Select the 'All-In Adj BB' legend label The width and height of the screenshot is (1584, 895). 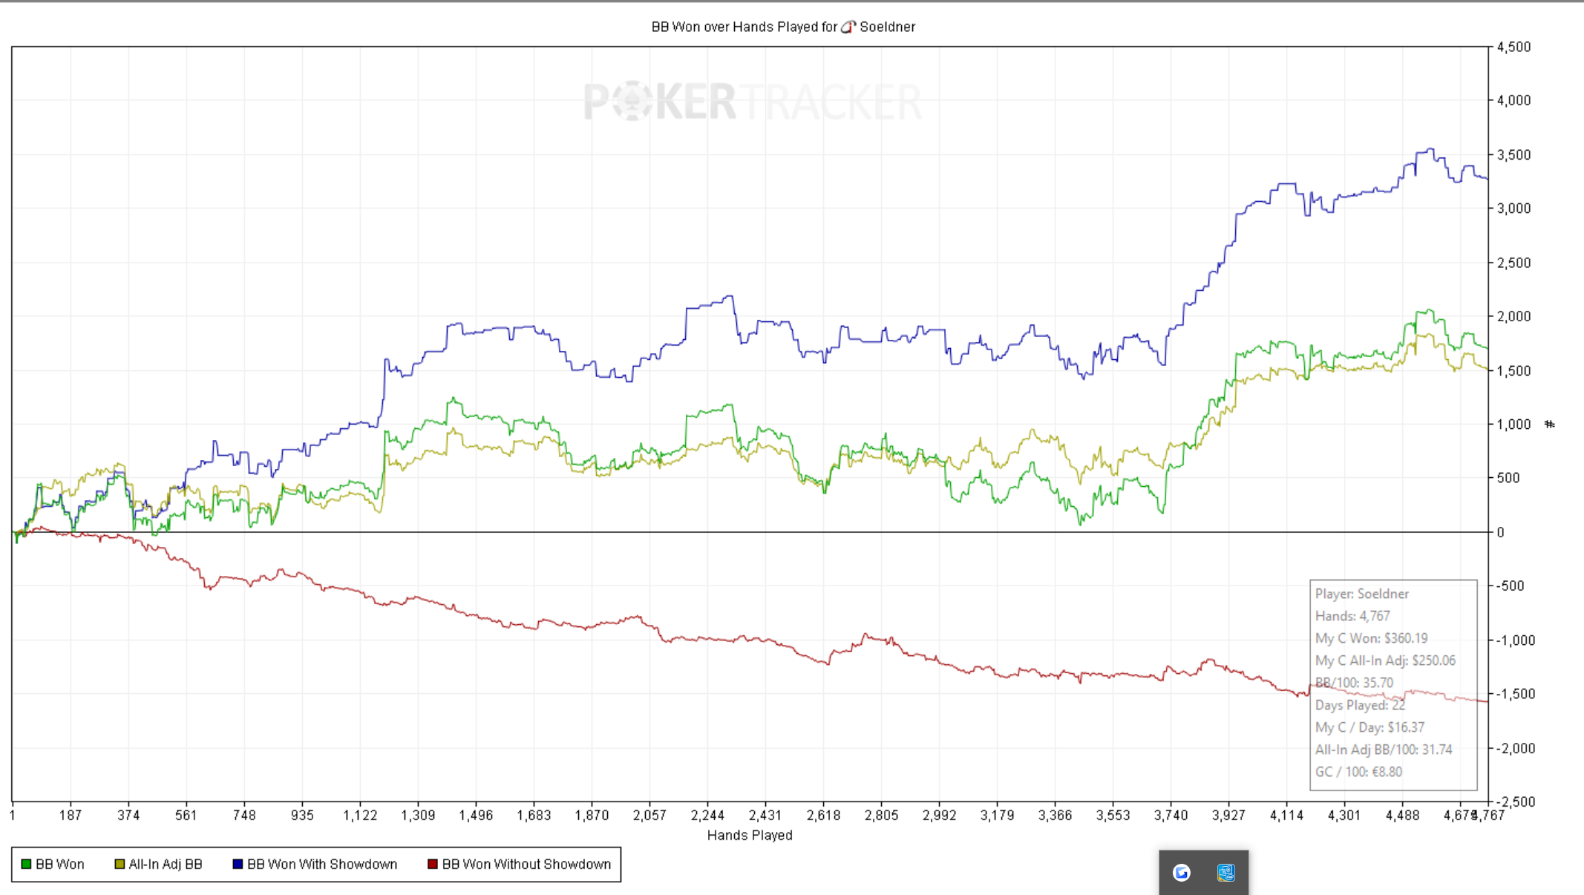pyautogui.click(x=166, y=865)
